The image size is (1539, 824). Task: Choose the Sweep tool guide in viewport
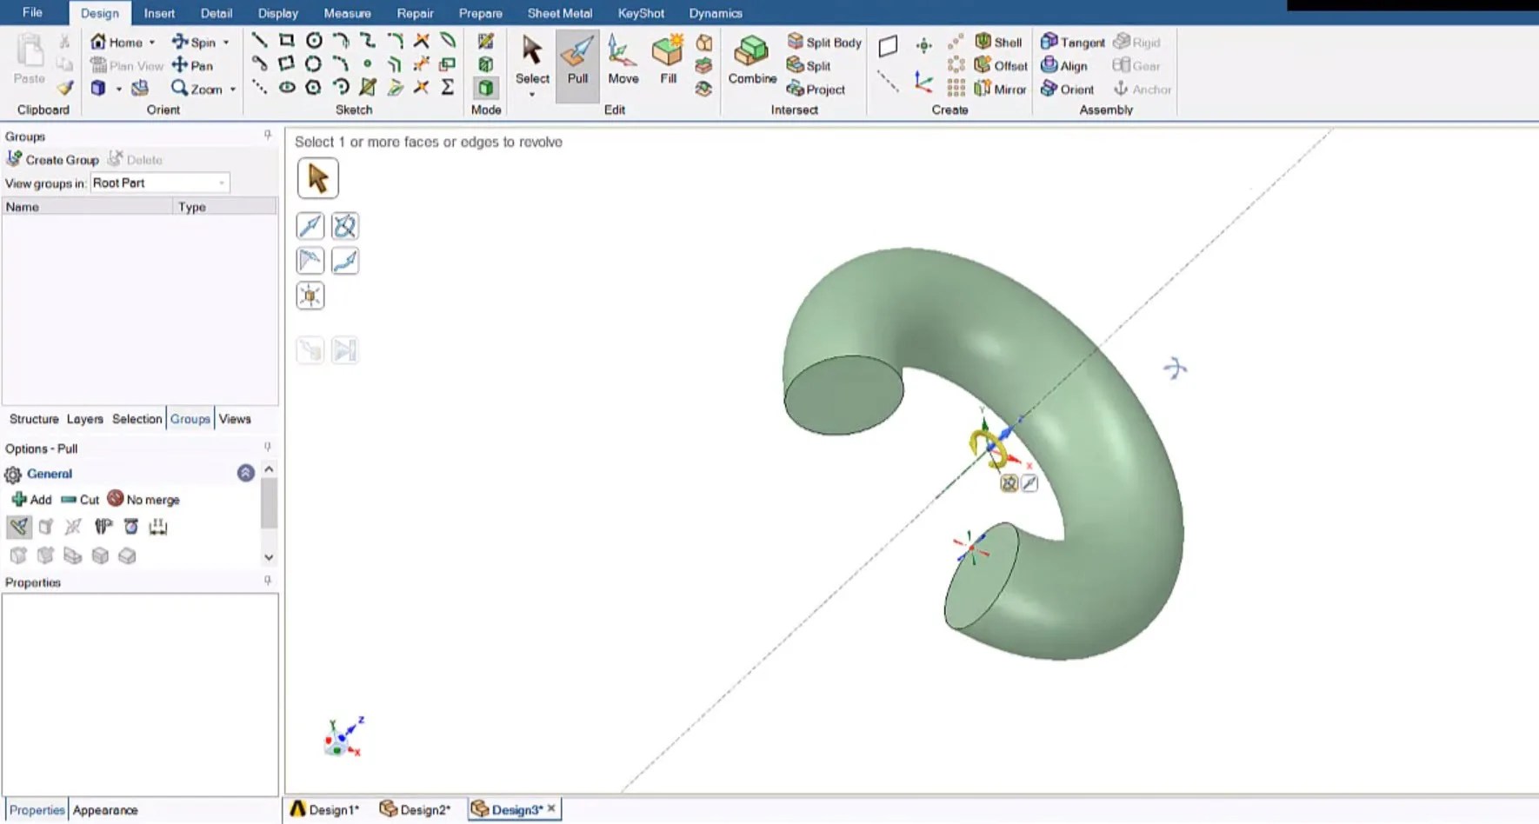pos(345,261)
